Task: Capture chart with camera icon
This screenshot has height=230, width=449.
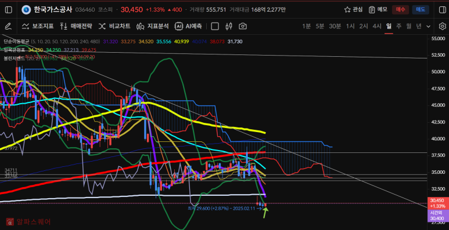Action: point(243,27)
